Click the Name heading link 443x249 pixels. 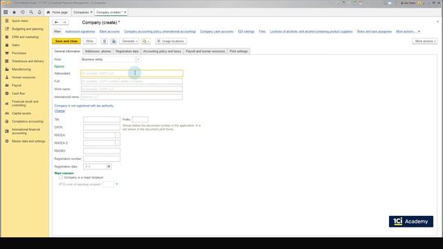click(60, 66)
